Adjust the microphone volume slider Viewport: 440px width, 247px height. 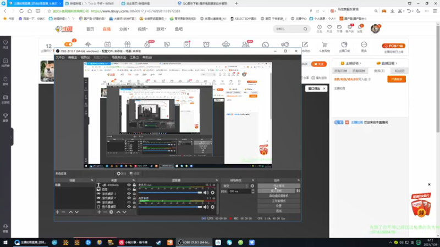[170, 193]
